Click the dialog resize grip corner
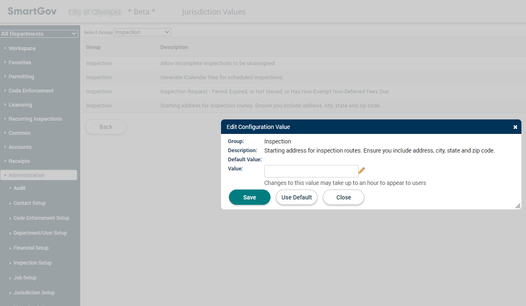The height and width of the screenshot is (306, 526). coord(518,206)
